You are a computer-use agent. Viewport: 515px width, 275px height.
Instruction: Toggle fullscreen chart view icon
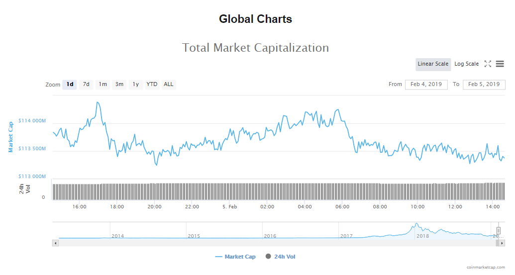coord(488,64)
